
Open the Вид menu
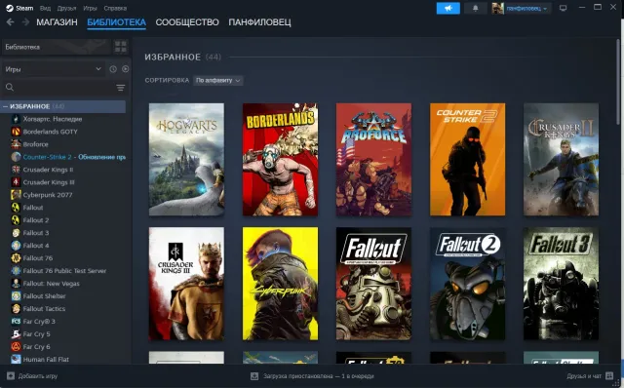coord(46,8)
